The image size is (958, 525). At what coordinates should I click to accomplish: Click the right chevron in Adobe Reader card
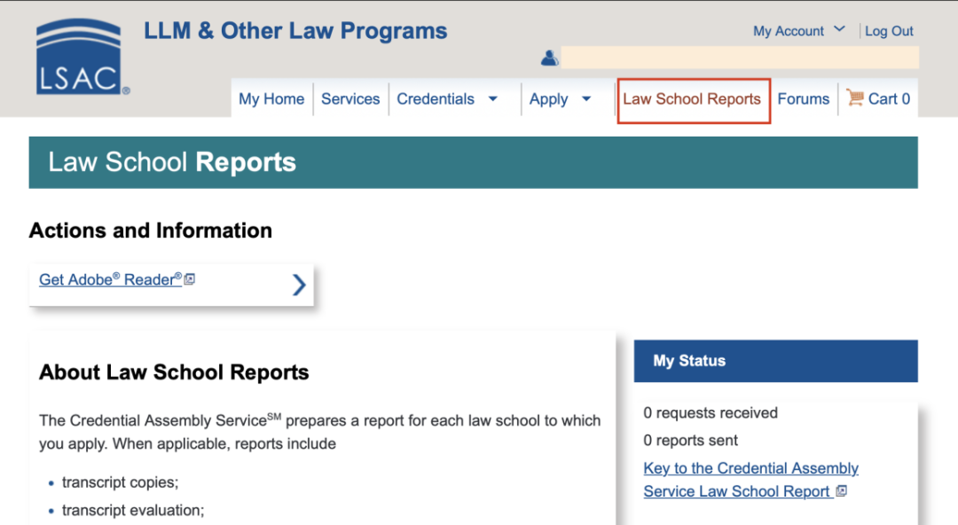point(299,284)
